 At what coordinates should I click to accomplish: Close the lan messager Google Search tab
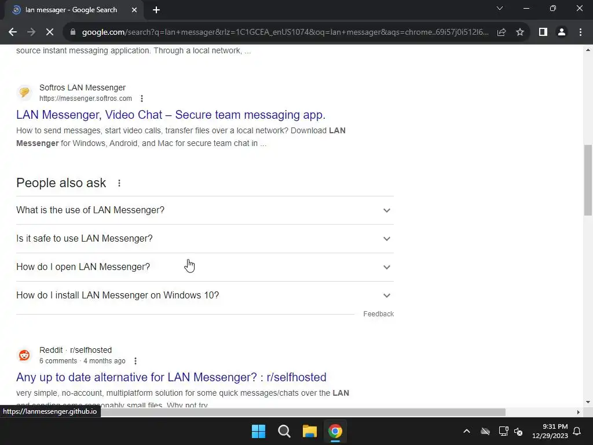pos(134,10)
